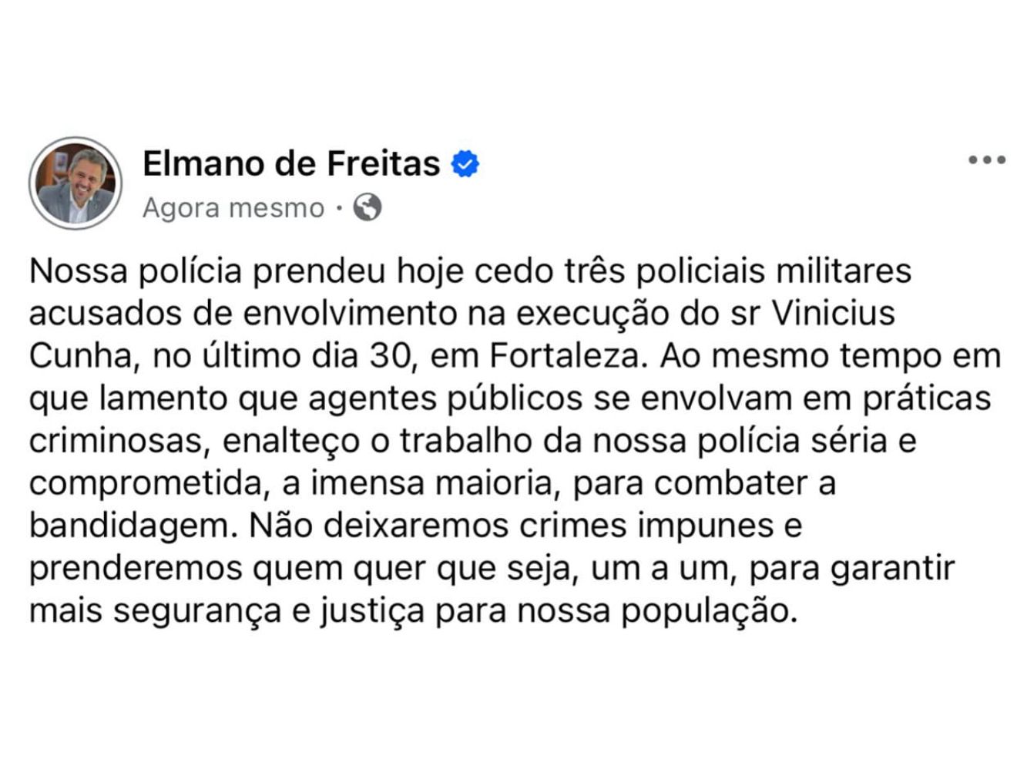Viewport: 1017px width, 773px height.
Task: Open the Elmano de Freitas profile name link
Action: point(291,163)
